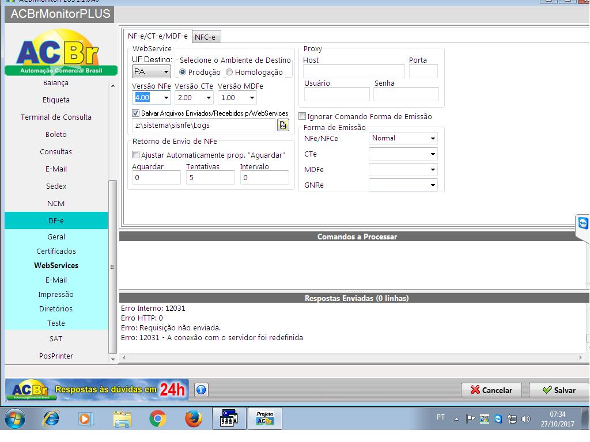Image resolution: width=590 pixels, height=442 pixels.
Task: Open Geral under DF-e
Action: 56,237
